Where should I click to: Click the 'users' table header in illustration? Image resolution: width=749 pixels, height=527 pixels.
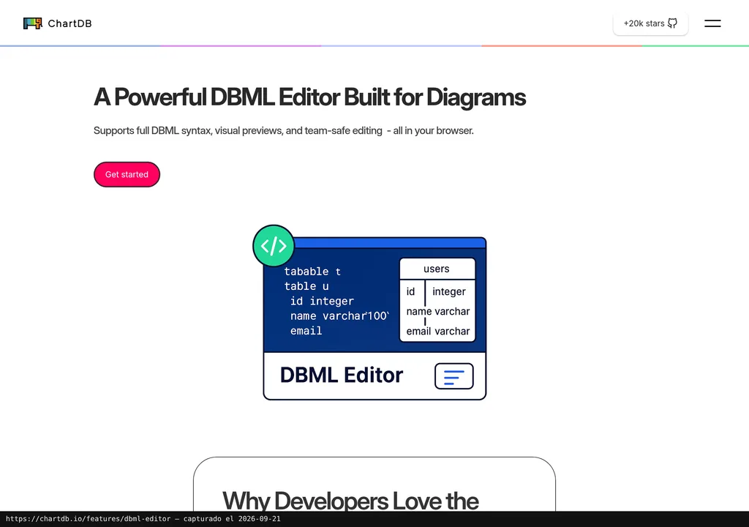pos(437,269)
